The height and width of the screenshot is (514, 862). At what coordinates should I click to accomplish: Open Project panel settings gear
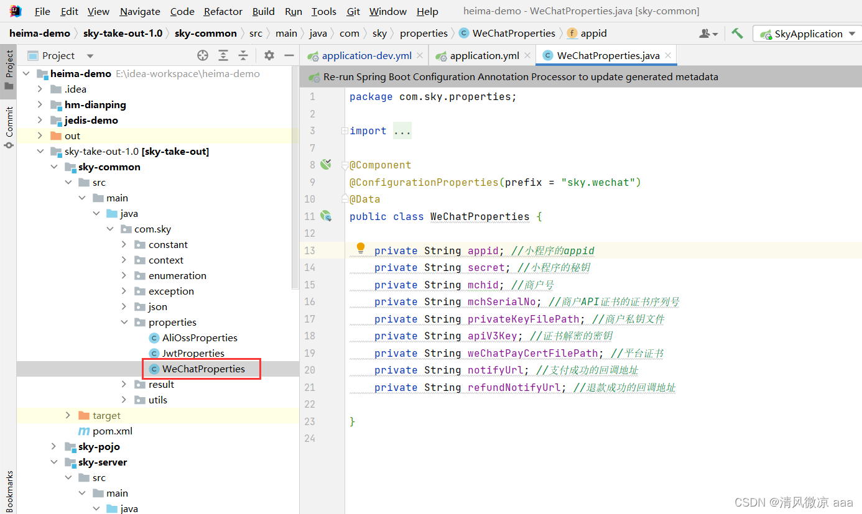[x=269, y=55]
